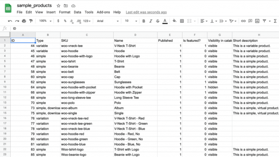Viewport: 279px width, 157px height.
Task: Expand merge cells options arrow
Action: click(x=195, y=21)
